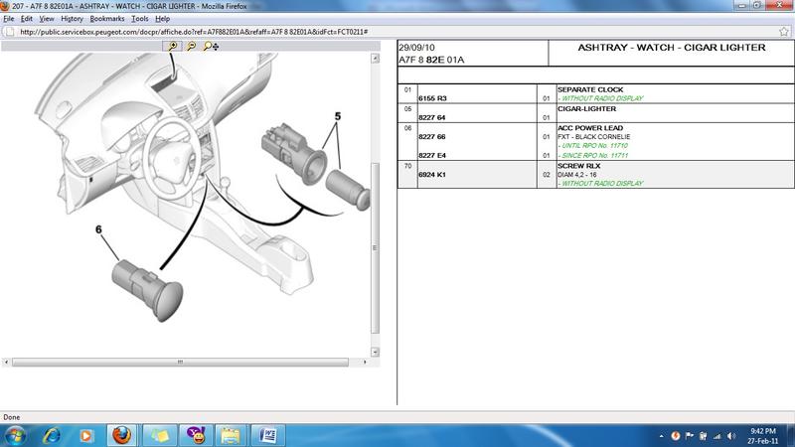Click the horizontal scroll right arrow
The height and width of the screenshot is (447, 795).
click(x=365, y=362)
